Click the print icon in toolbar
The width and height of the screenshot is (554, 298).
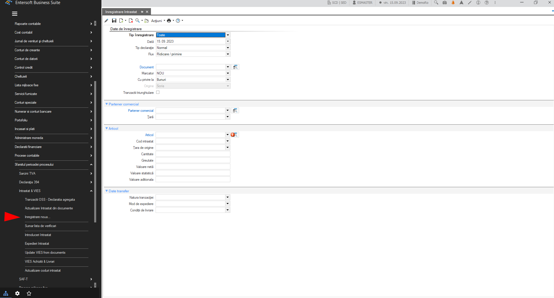tap(169, 21)
